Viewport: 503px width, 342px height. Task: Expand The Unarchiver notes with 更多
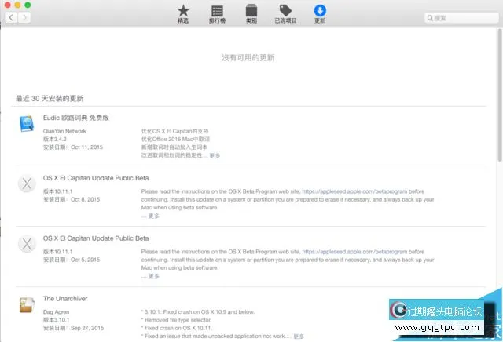[299, 337]
